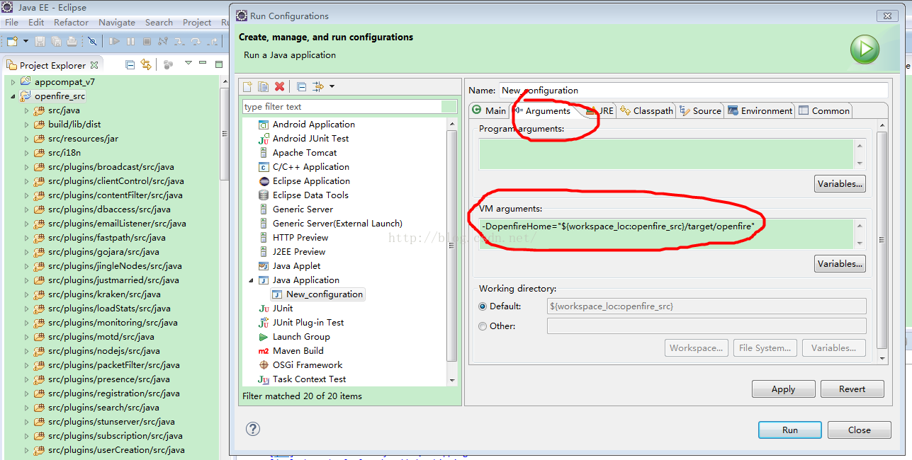Open filter options dropdown arrow in dialog toolbar
Screen dimensions: 912x460
click(332, 86)
